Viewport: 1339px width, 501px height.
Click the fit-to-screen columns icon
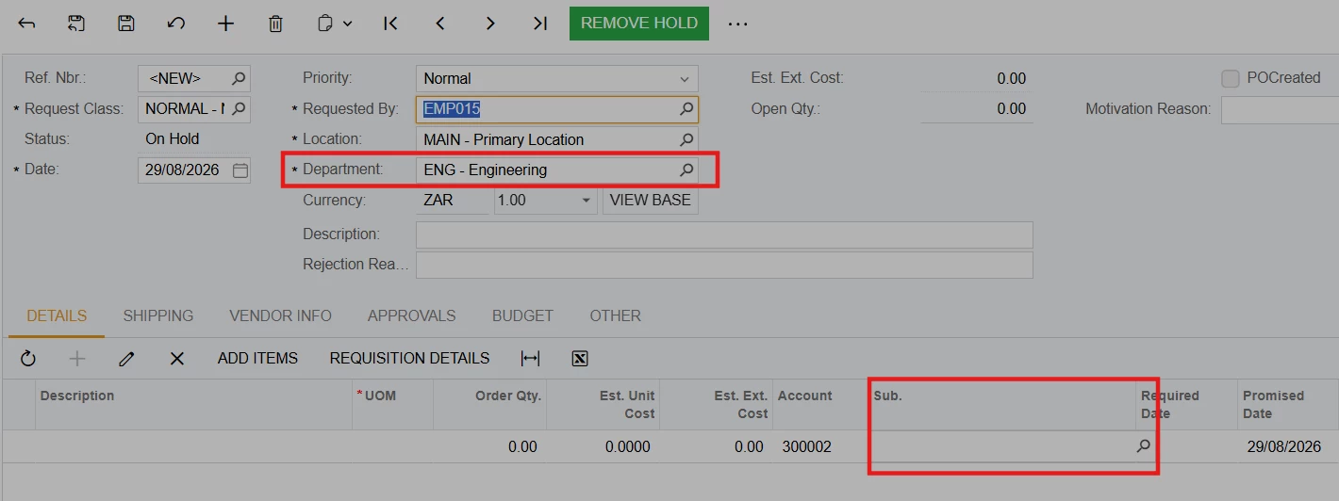coord(531,358)
